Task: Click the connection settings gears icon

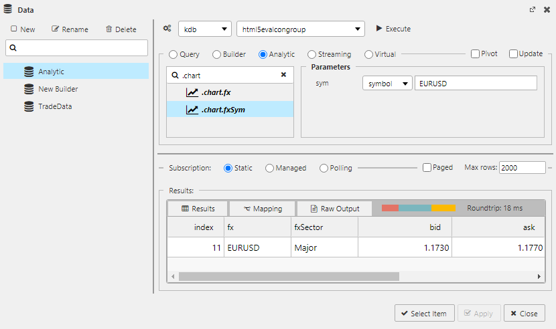Action: [167, 29]
